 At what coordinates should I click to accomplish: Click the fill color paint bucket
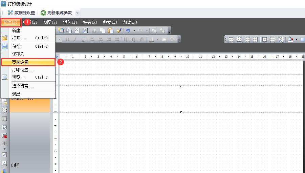(x=290, y=40)
